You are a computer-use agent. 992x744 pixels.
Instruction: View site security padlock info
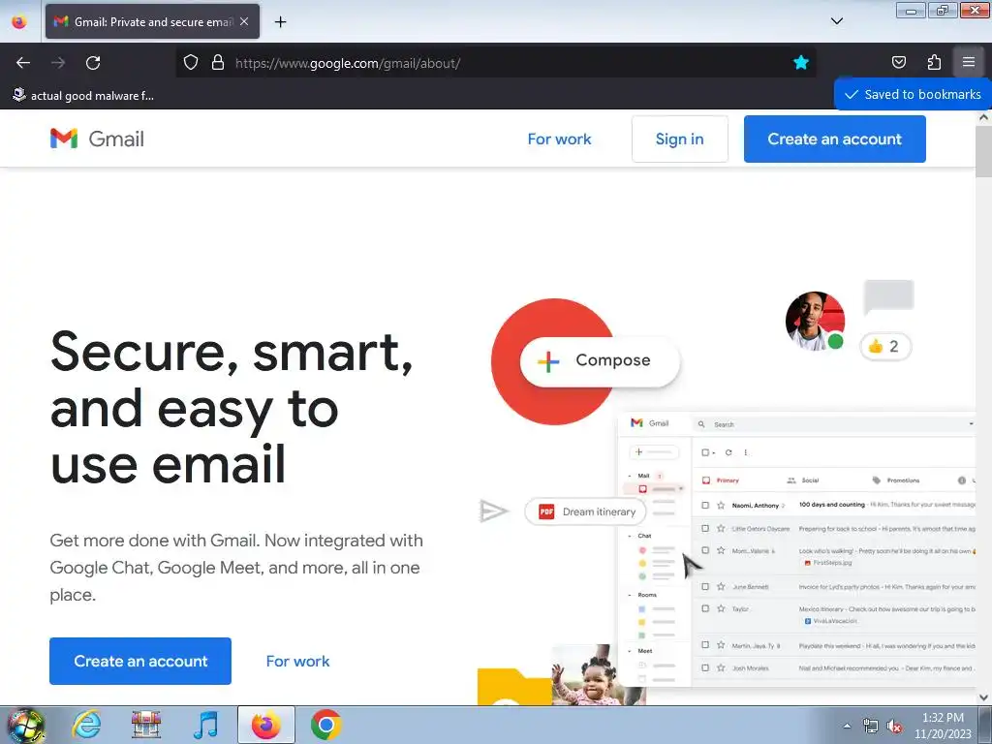(218, 62)
